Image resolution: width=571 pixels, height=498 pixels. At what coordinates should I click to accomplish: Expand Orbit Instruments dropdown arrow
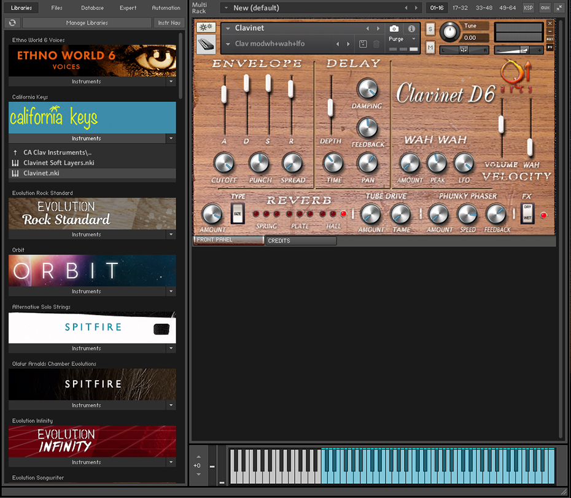171,292
